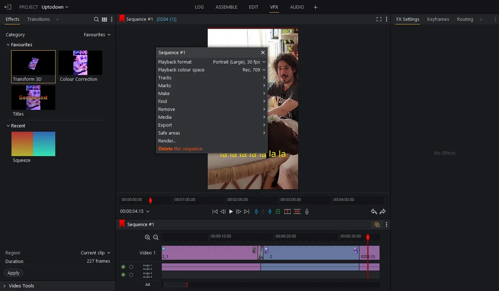
Task: Open voice-over recording microphone icon
Action: tap(307, 211)
